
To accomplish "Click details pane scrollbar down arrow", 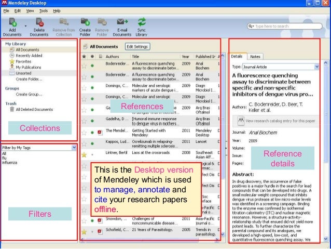I will (325, 239).
